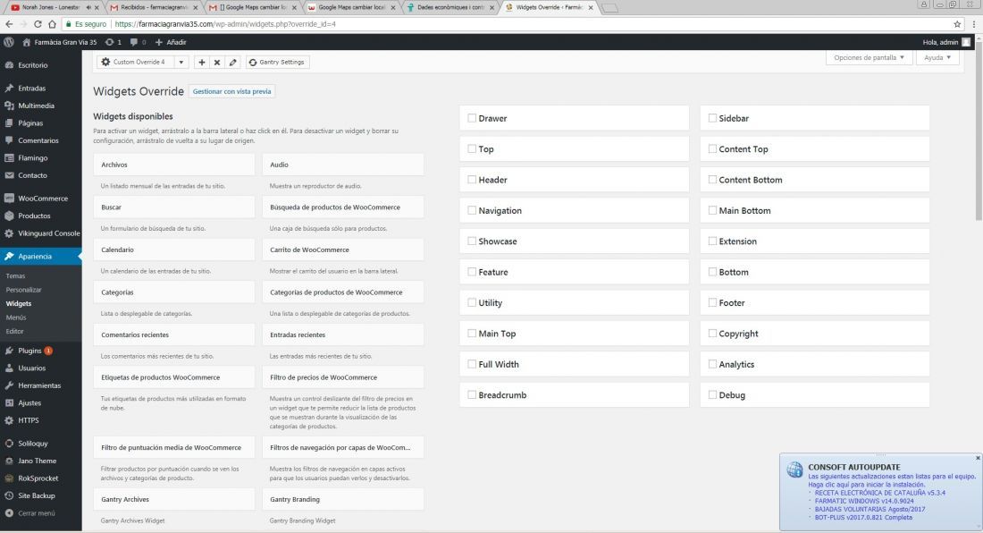Expand the Calendario widget

click(x=174, y=250)
